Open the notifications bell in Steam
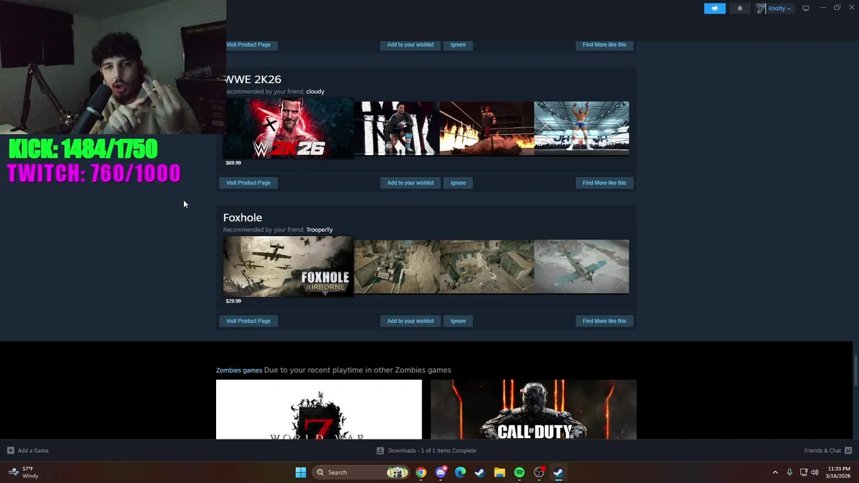The height and width of the screenshot is (483, 859). (740, 8)
